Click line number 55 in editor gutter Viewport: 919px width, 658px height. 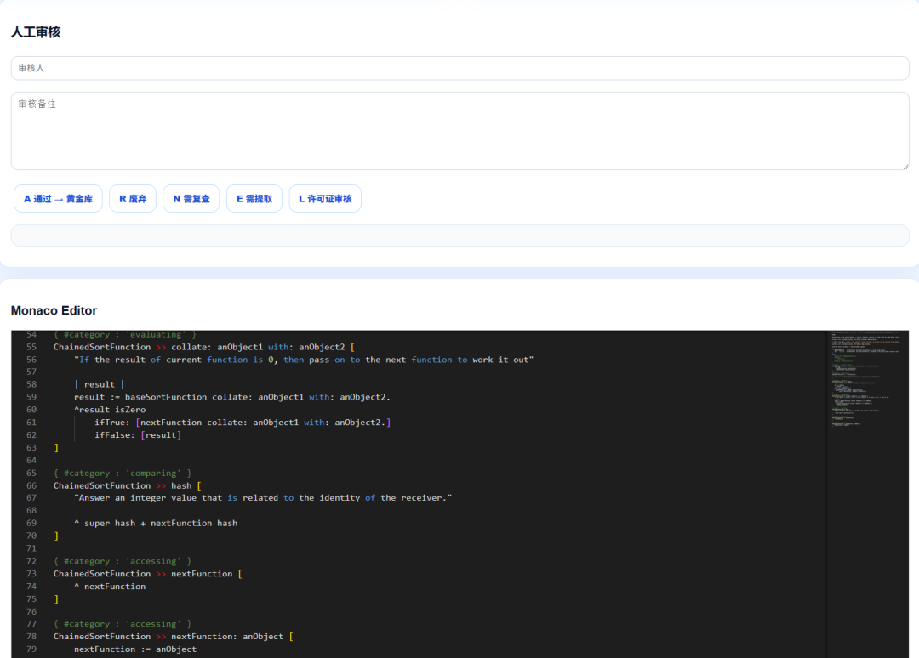coord(31,347)
